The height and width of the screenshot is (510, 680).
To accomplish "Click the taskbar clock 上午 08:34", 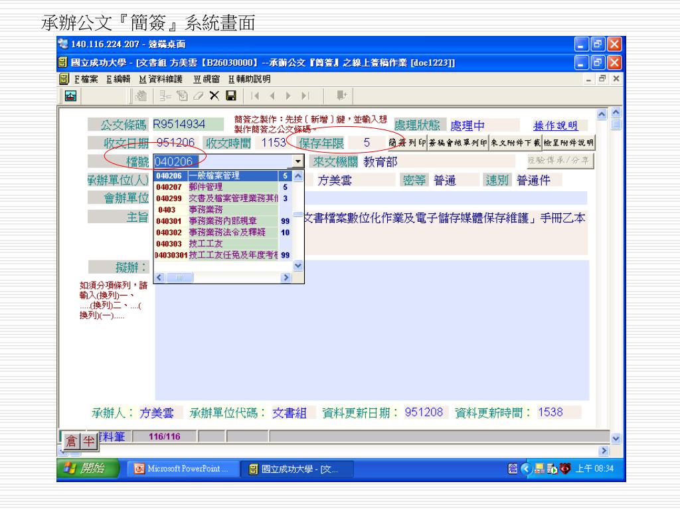I will (594, 469).
